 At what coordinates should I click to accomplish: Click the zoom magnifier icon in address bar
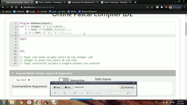(x=148, y=7)
